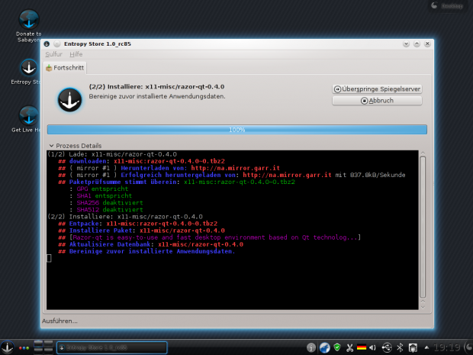Click the large Entropy anchor logo
The height and width of the screenshot is (355, 473).
(69, 100)
